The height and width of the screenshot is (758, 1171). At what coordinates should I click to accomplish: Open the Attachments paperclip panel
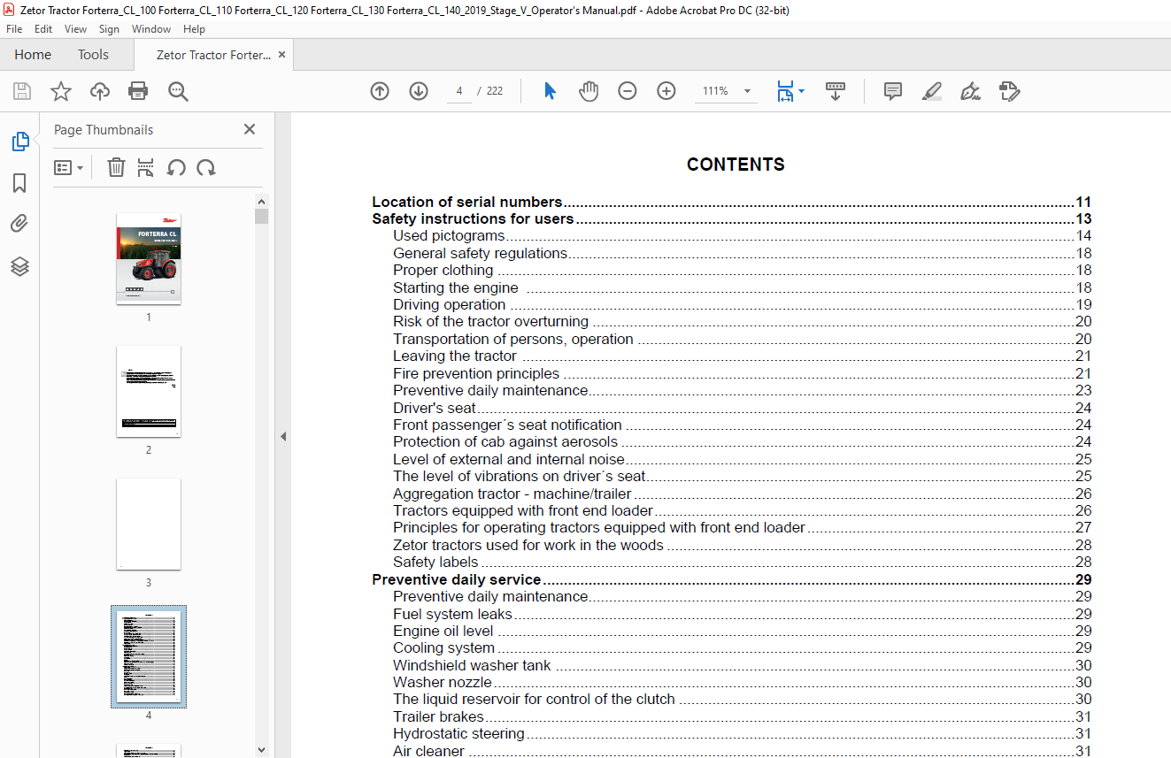click(x=19, y=224)
